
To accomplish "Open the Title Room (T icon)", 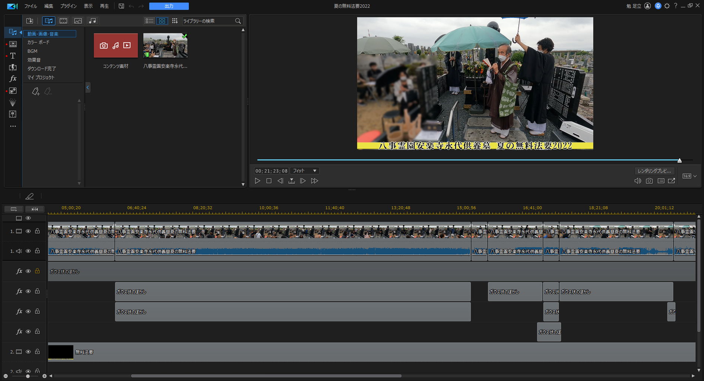I will [13, 56].
